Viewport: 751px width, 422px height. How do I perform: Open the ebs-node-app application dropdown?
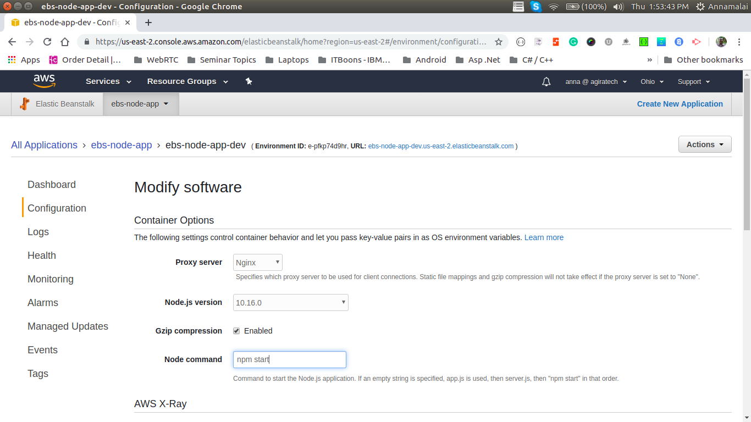140,104
